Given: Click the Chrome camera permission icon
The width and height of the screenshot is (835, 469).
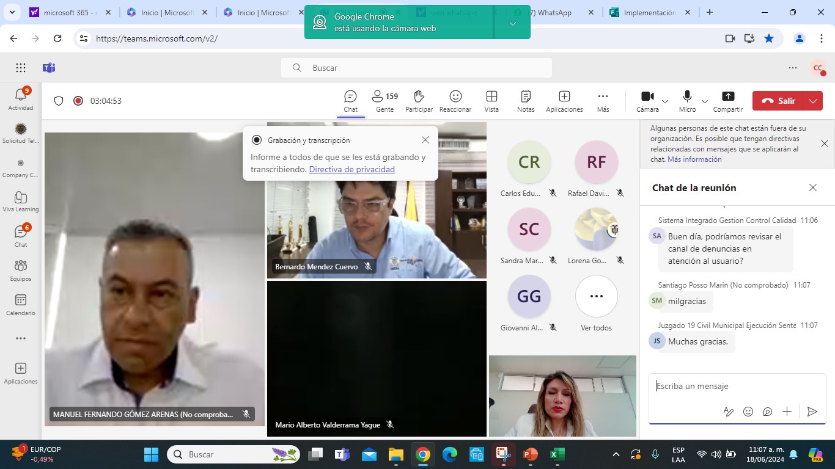Looking at the screenshot, I should (730, 38).
